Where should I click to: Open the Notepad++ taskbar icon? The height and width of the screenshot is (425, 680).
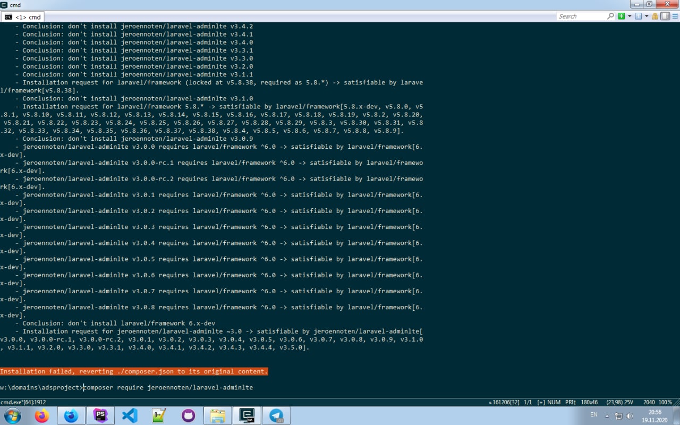[x=159, y=415]
